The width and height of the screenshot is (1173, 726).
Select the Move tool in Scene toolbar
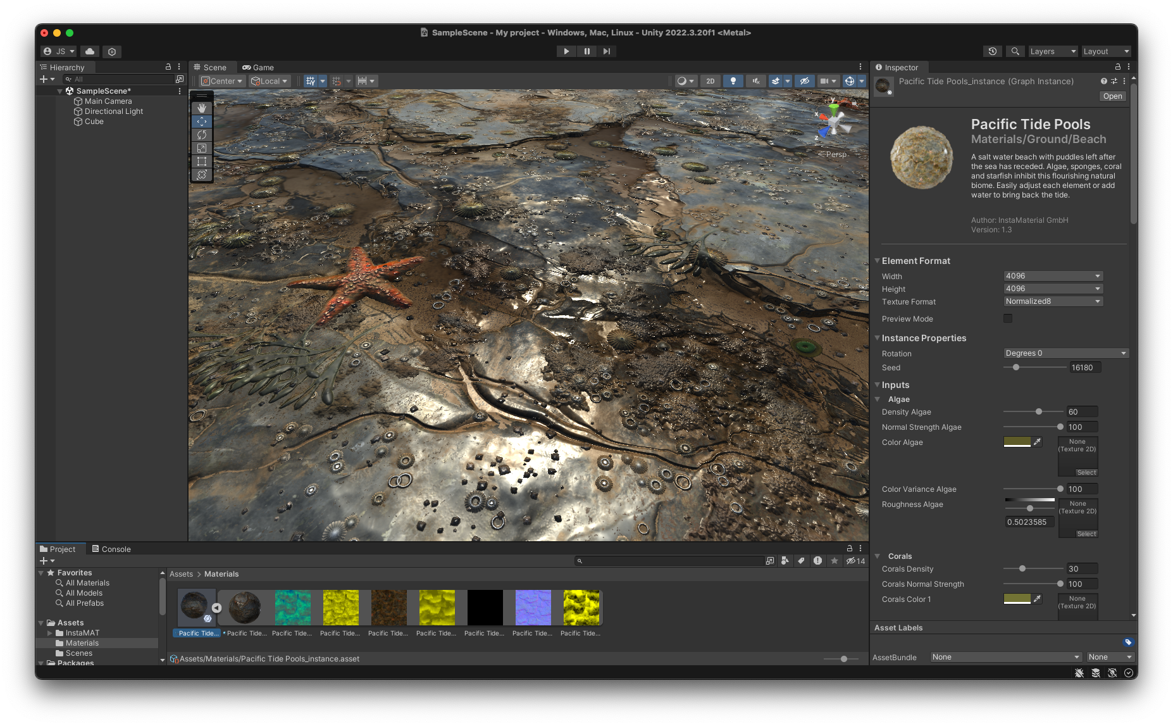pos(202,122)
